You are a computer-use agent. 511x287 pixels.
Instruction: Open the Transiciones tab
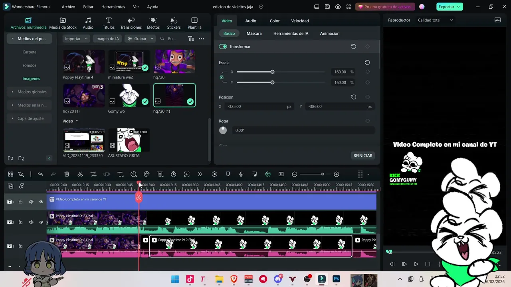pyautogui.click(x=131, y=24)
